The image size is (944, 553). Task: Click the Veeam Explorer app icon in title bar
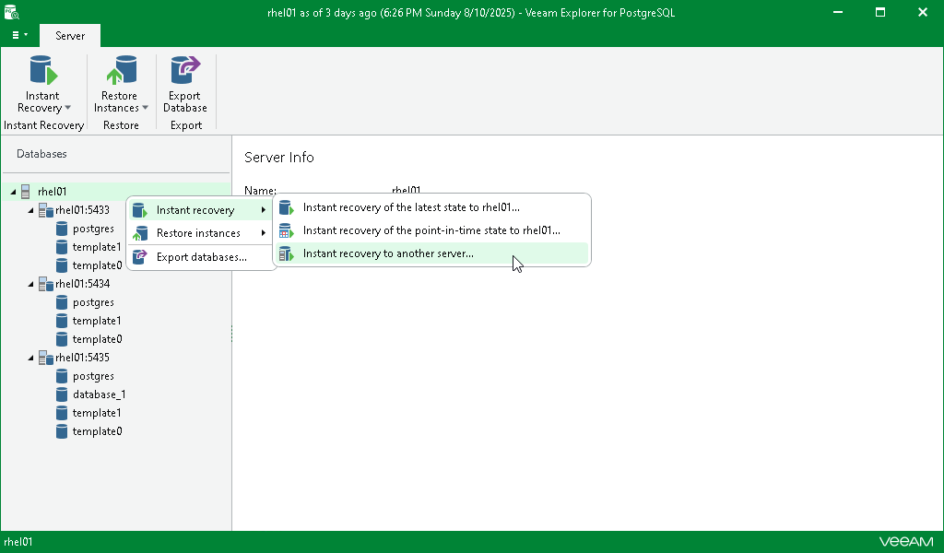[11, 11]
